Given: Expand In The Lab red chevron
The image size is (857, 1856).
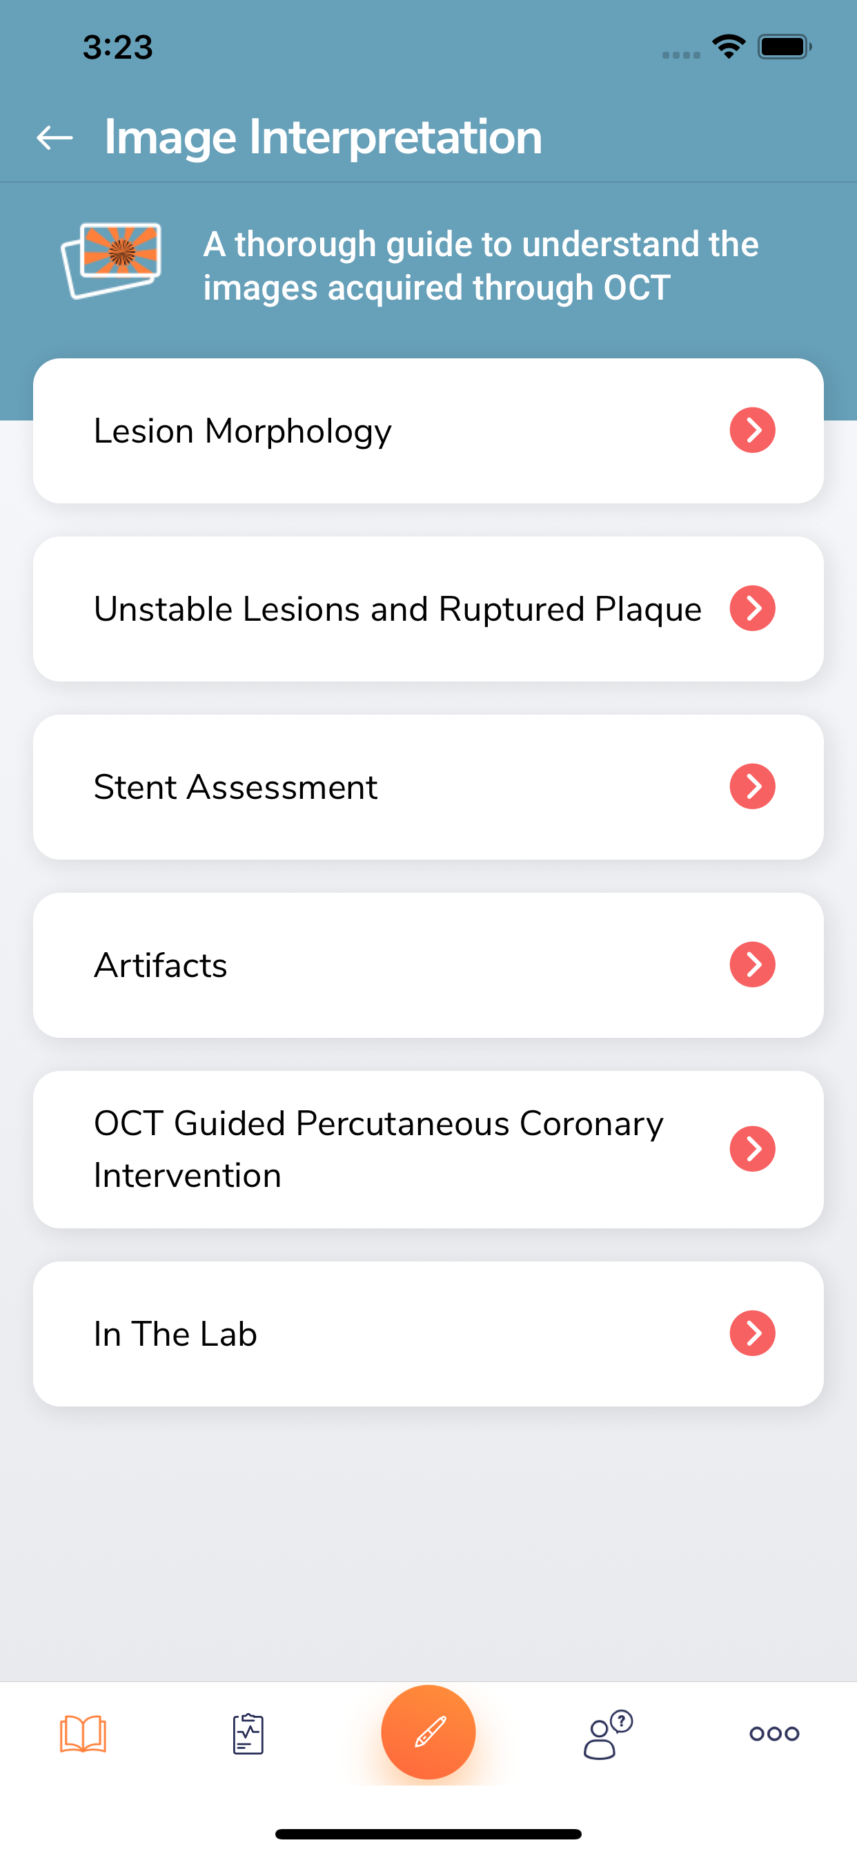Looking at the screenshot, I should click(753, 1333).
